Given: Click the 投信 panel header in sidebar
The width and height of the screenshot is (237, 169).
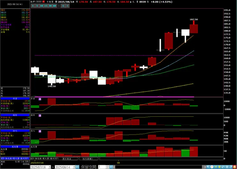Looking at the screenshot, I should [x=15, y=115].
